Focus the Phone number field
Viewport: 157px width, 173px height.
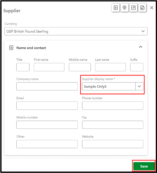coord(113,106)
